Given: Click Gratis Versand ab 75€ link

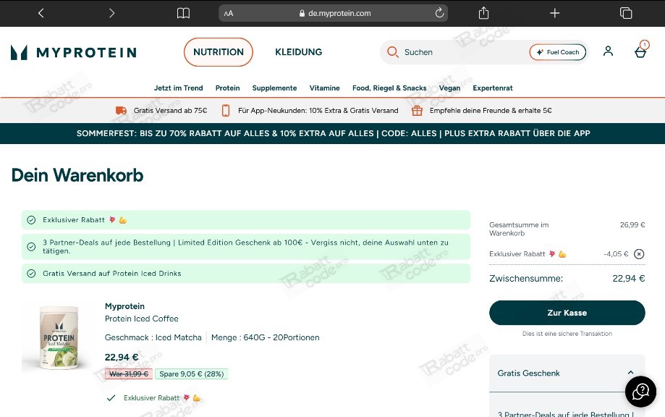Looking at the screenshot, I should click(x=171, y=111).
